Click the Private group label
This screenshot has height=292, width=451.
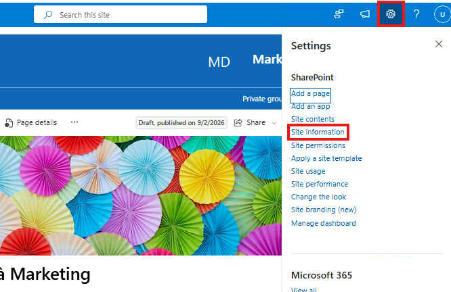262,99
